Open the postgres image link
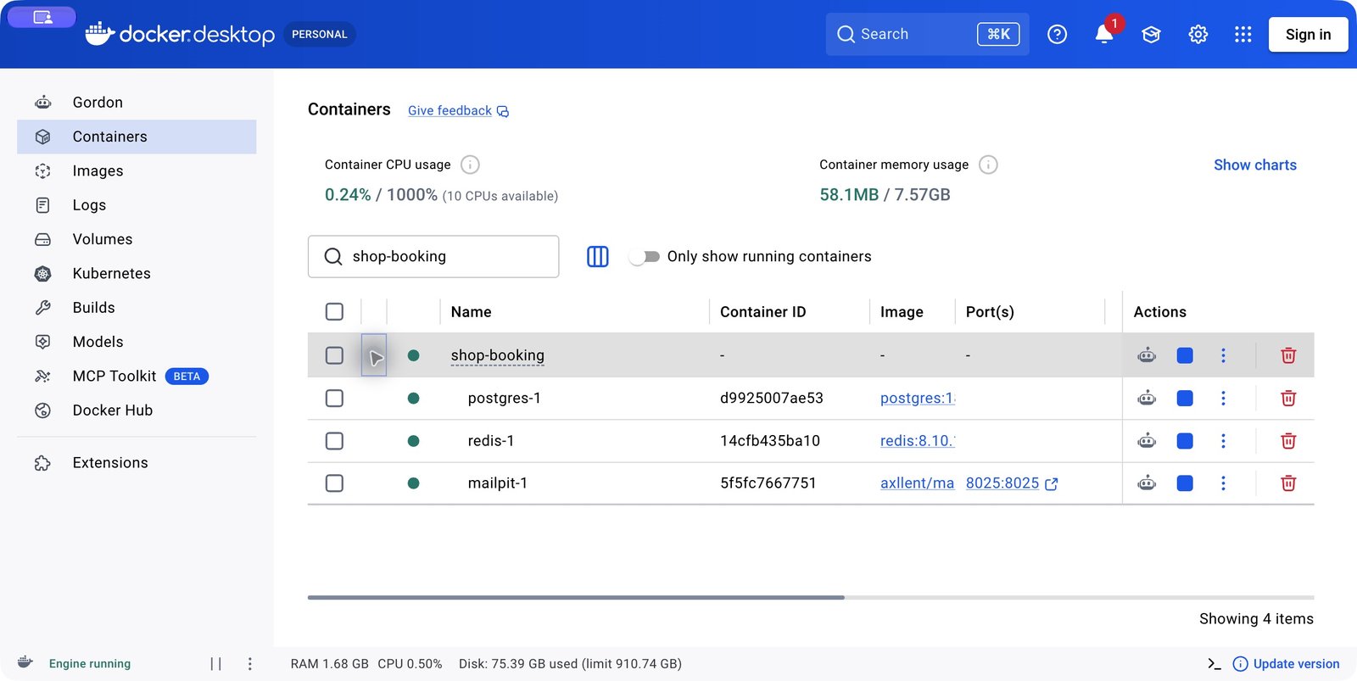 click(x=918, y=398)
